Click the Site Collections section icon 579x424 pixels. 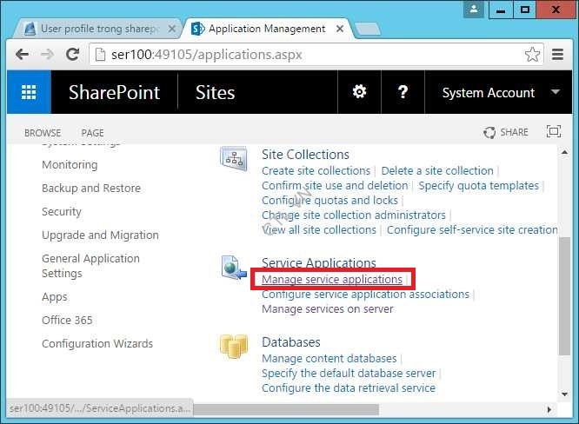pos(233,159)
